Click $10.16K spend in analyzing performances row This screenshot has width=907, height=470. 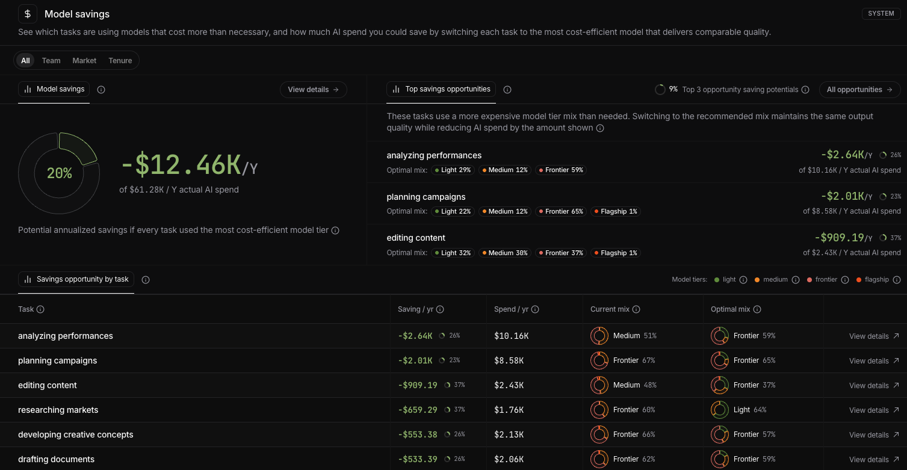(511, 336)
